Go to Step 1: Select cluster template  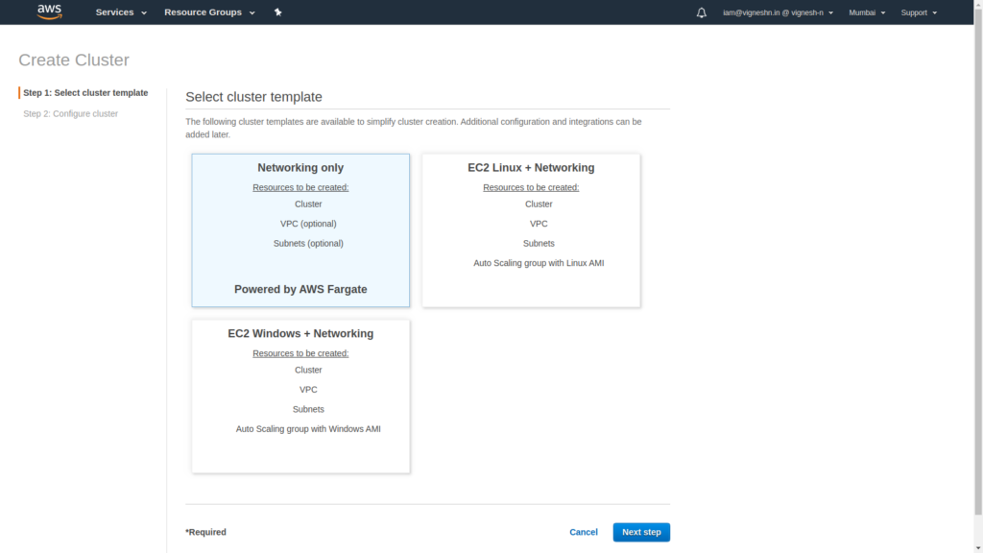point(85,93)
